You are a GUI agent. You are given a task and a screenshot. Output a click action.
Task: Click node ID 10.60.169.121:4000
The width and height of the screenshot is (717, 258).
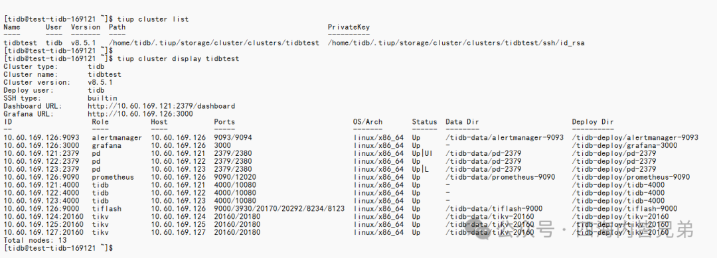pos(42,185)
